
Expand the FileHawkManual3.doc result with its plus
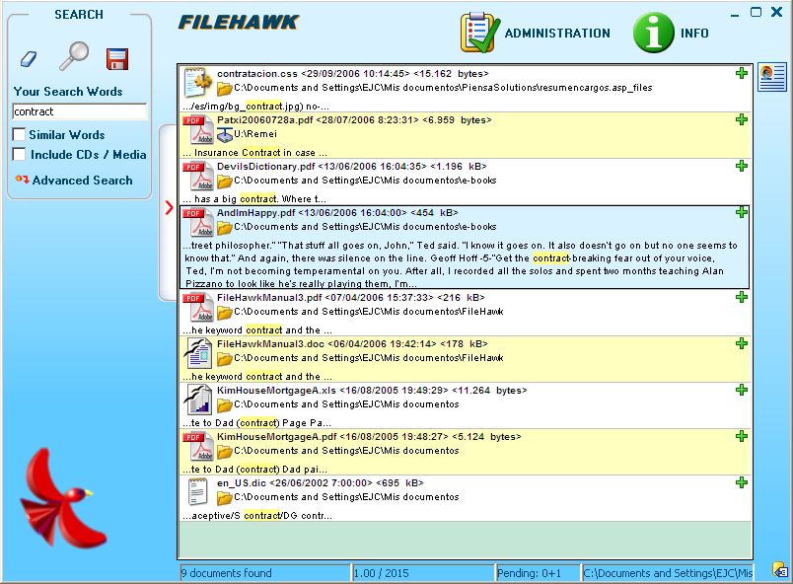pyautogui.click(x=742, y=344)
